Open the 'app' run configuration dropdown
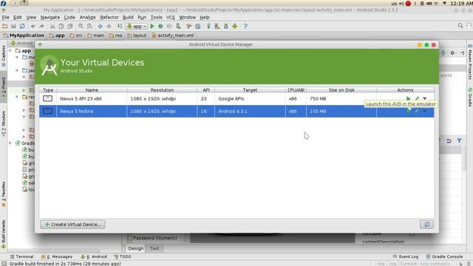Screen dimensions: 473x266 point(137,27)
